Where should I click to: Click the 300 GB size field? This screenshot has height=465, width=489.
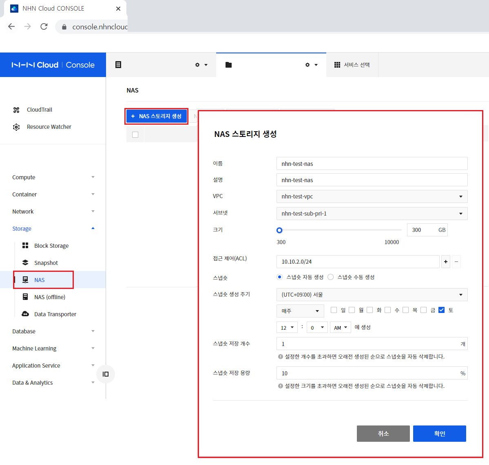(x=427, y=230)
